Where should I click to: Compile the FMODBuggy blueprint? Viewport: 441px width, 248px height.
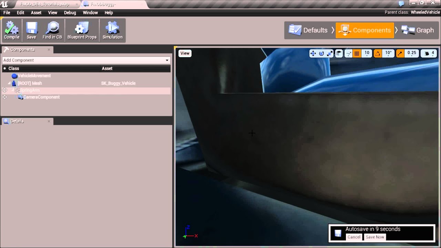point(11,30)
